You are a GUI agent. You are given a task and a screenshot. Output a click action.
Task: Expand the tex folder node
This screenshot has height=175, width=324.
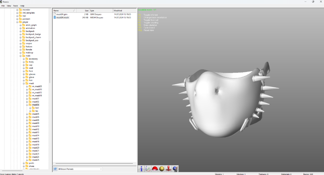tap(30, 111)
